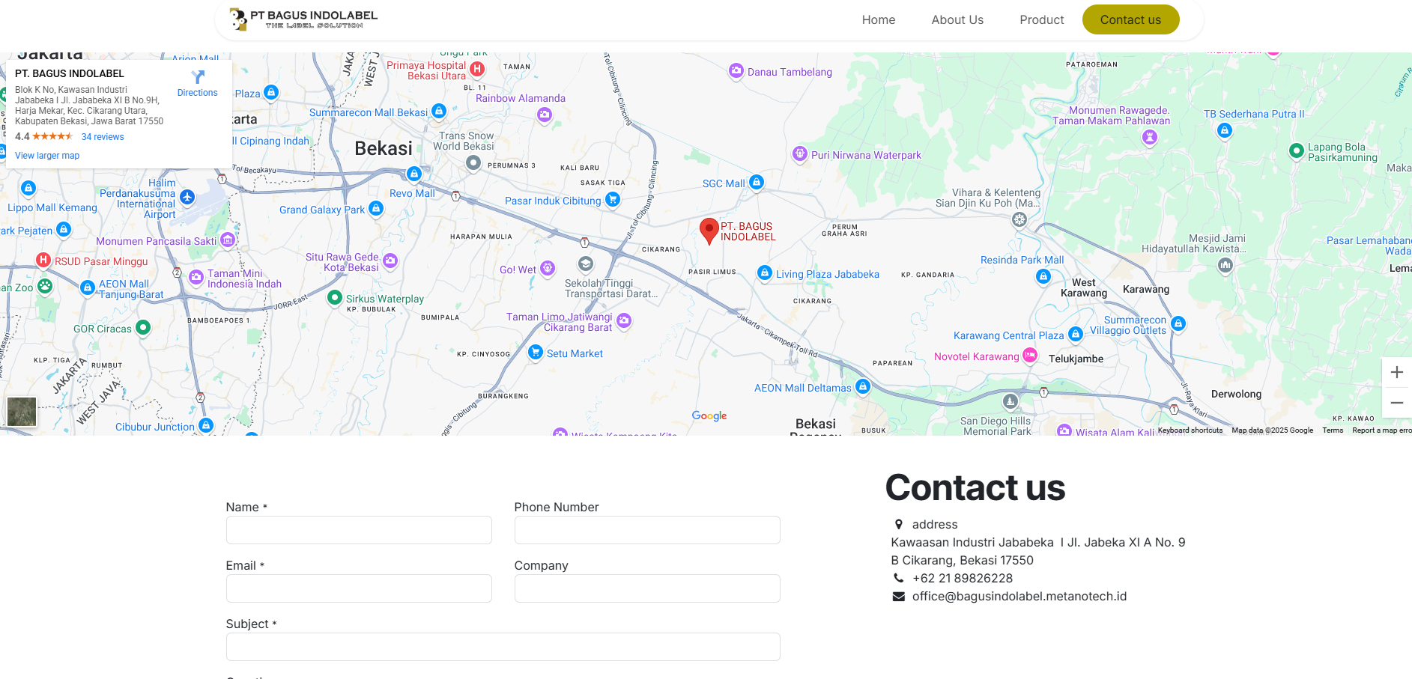The height and width of the screenshot is (679, 1412).
Task: Click the PT Bagus Indolabel logo
Action: 303,19
